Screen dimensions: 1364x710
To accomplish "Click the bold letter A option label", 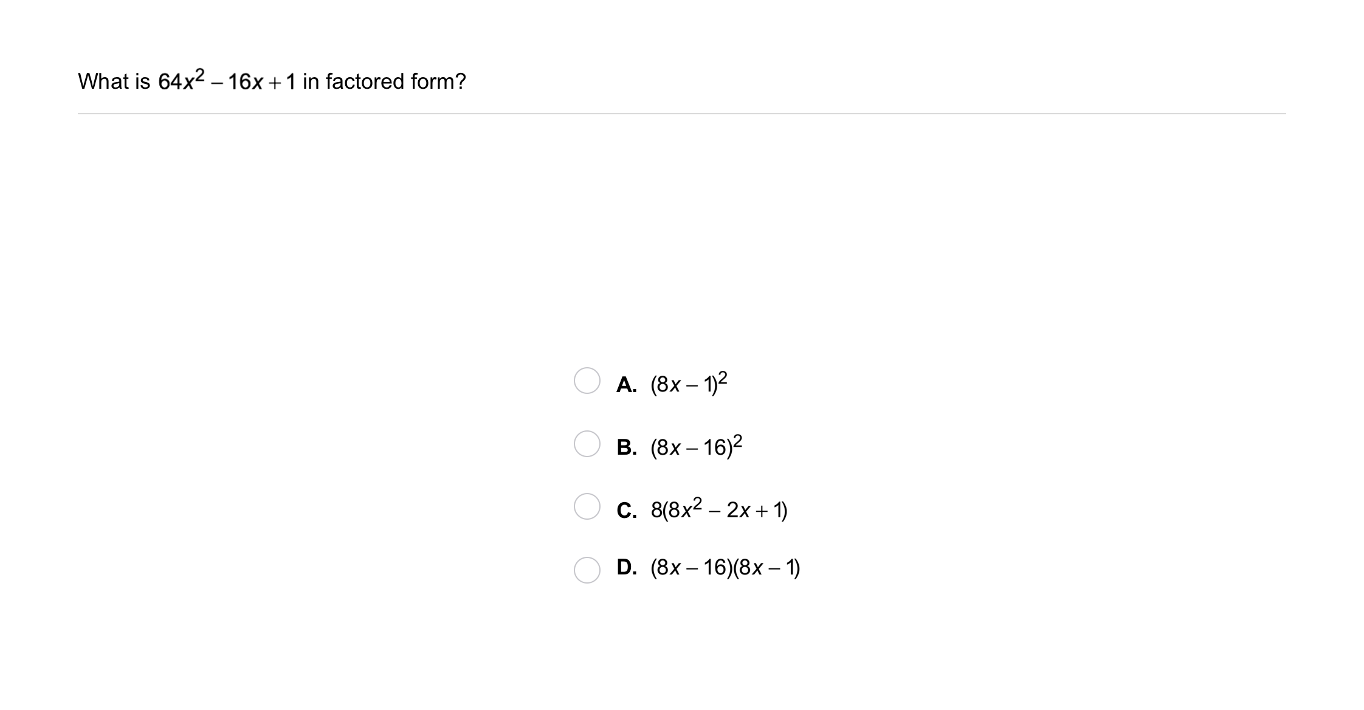I will (626, 385).
